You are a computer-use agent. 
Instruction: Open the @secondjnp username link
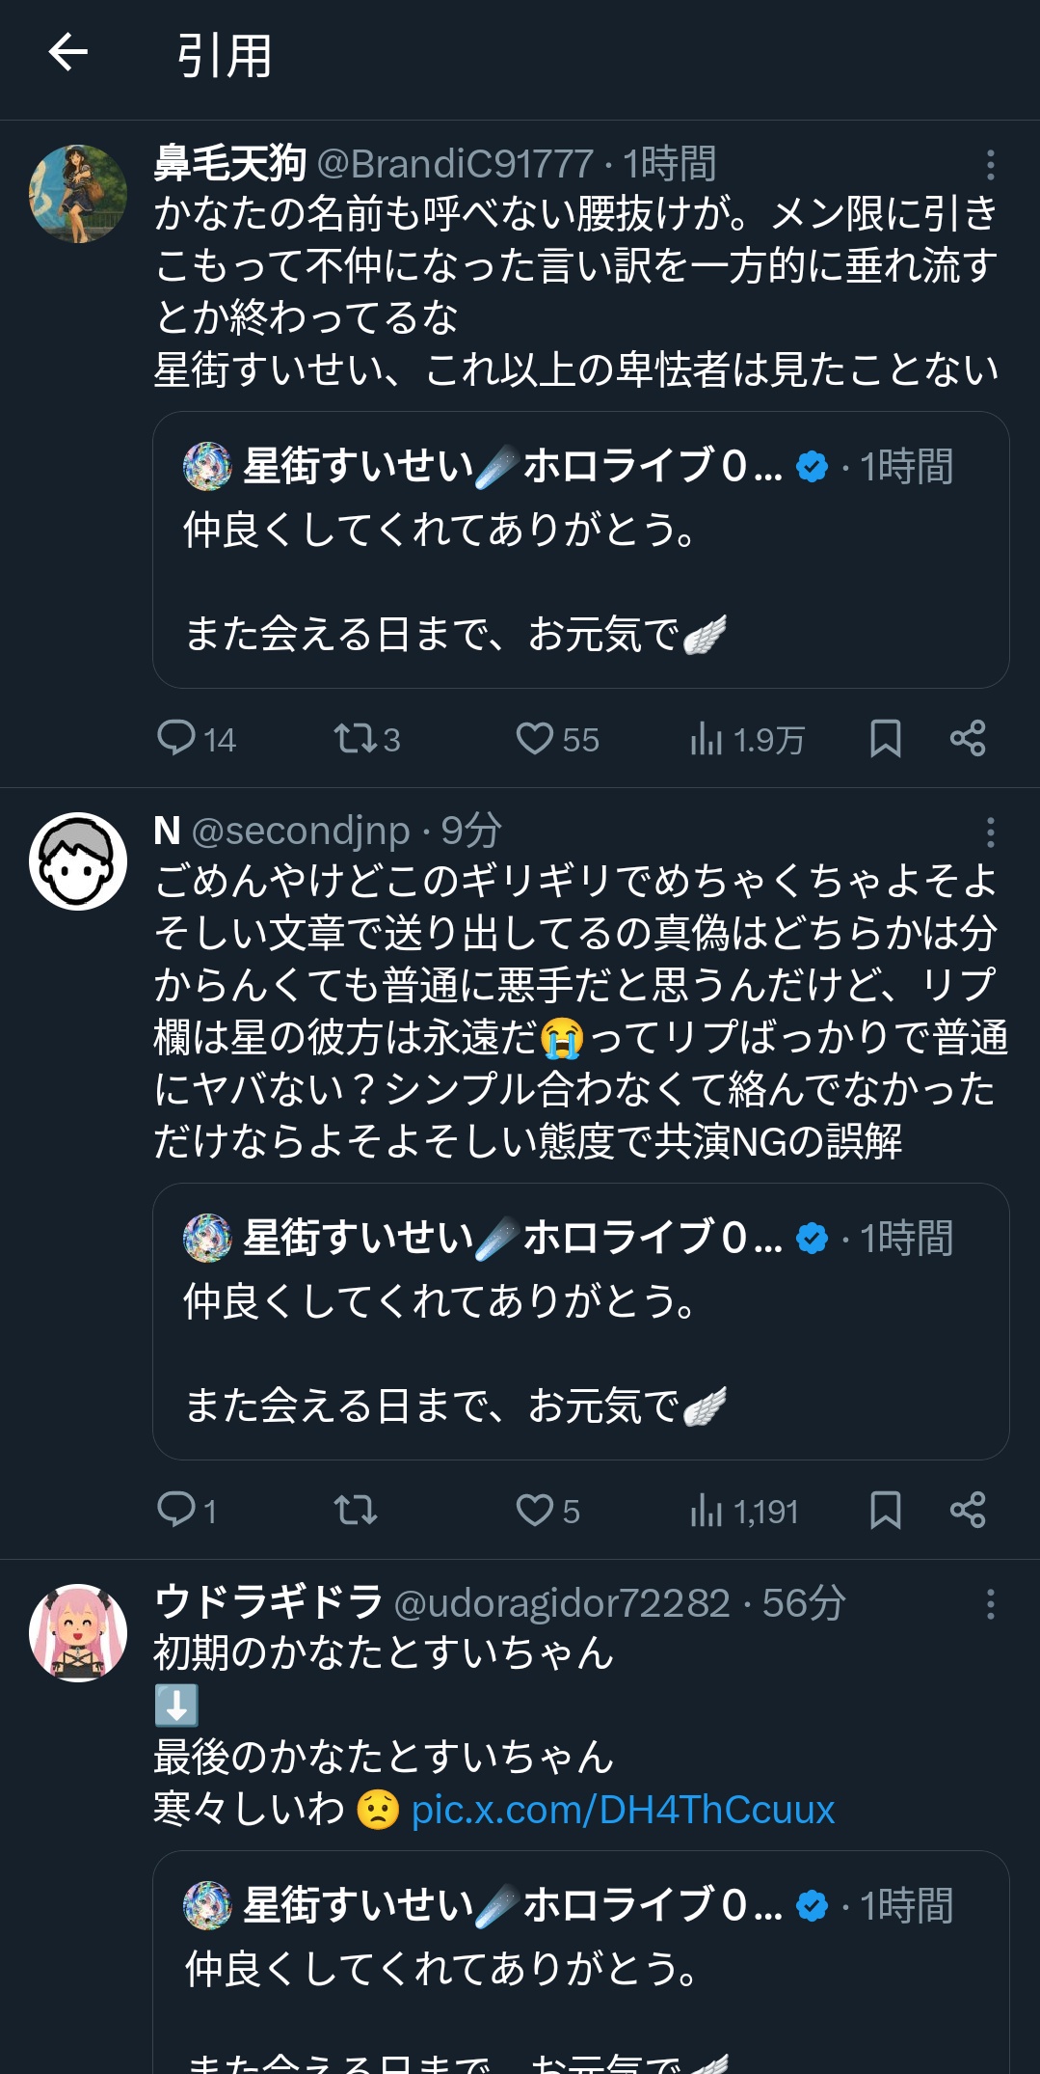point(301,831)
